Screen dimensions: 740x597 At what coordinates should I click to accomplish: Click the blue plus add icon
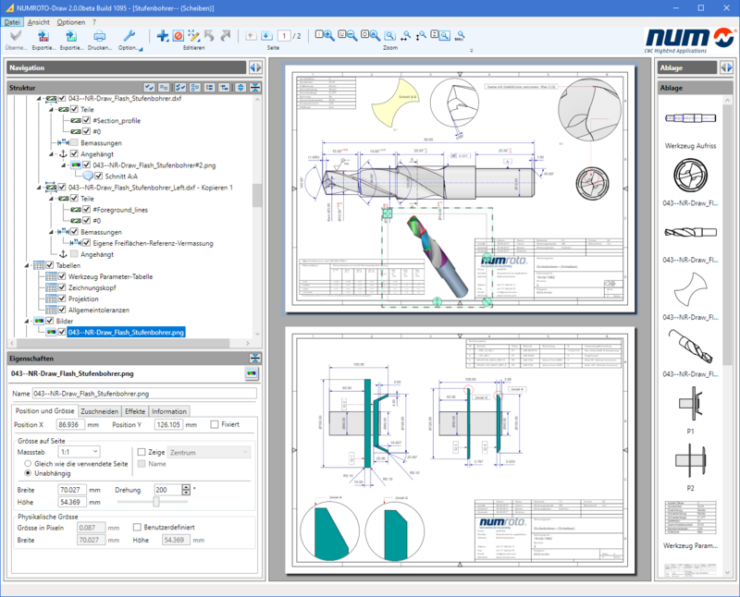click(x=163, y=35)
